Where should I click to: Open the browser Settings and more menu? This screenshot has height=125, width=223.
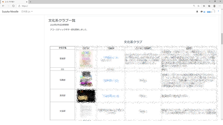[x=220, y=6]
